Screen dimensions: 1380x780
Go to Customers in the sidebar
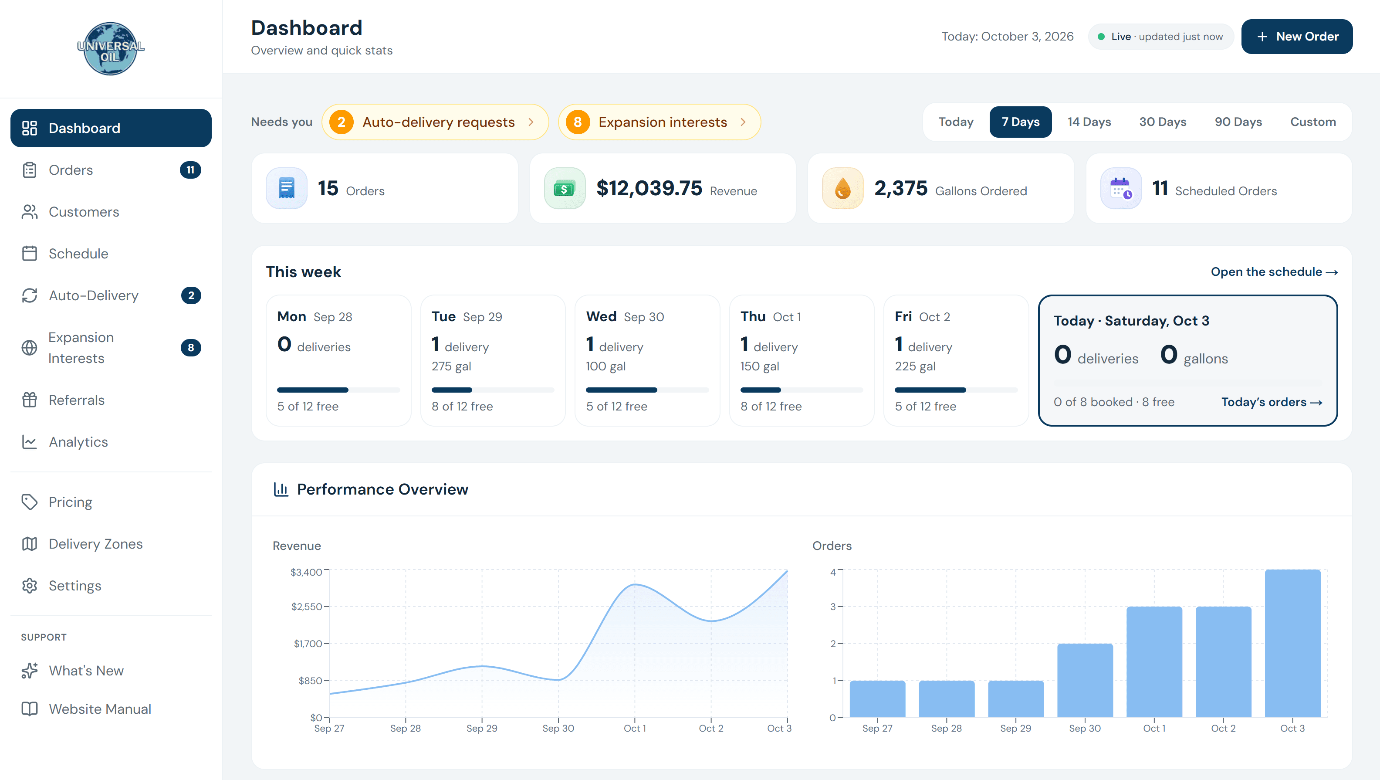[x=111, y=212]
